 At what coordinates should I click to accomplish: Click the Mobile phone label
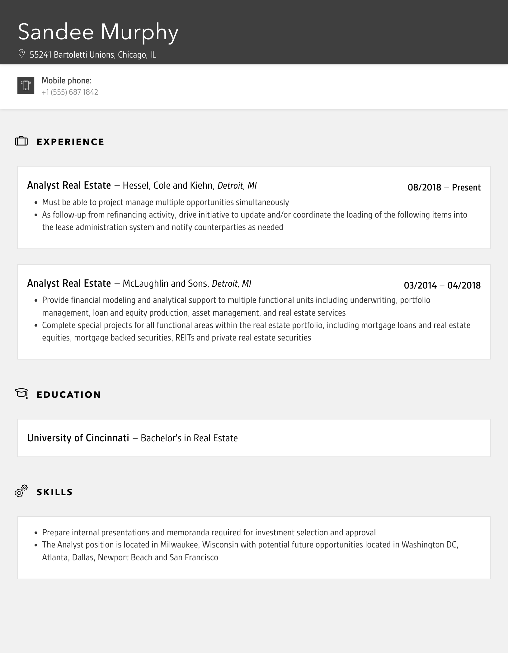click(67, 81)
